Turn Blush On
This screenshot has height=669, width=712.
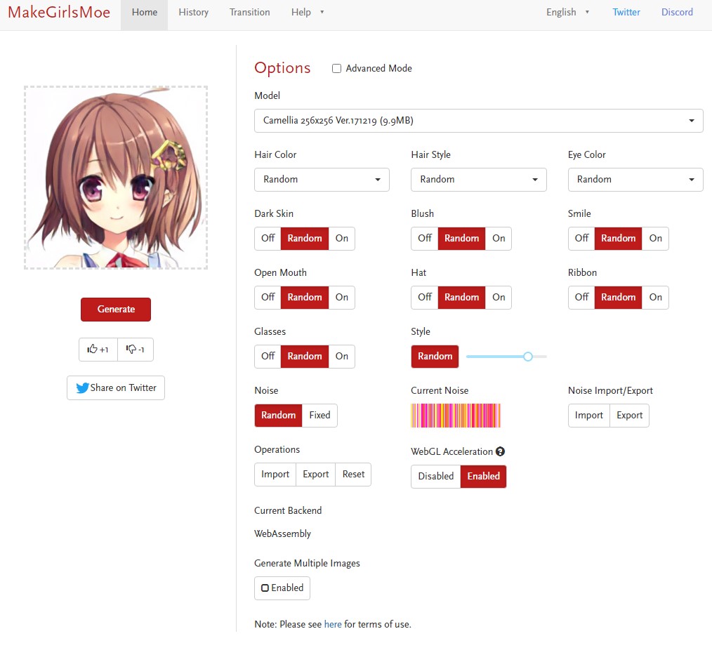click(499, 239)
